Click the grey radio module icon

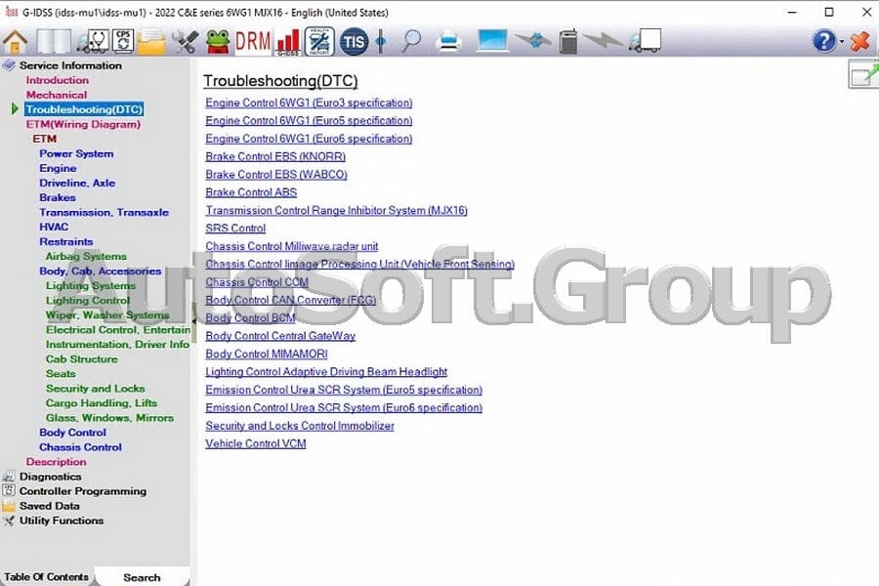coord(567,41)
